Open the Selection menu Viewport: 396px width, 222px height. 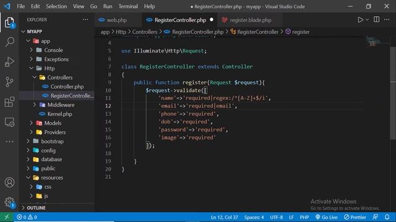(x=56, y=6)
